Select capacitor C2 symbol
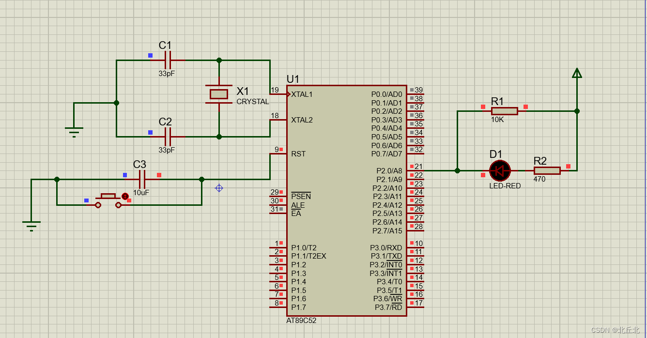Image resolution: width=647 pixels, height=338 pixels. point(168,137)
